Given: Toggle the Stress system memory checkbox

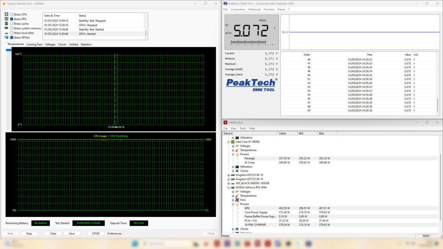Looking at the screenshot, I should (12, 28).
